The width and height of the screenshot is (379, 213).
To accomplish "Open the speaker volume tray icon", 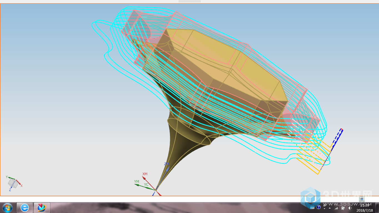I will click(x=350, y=208).
